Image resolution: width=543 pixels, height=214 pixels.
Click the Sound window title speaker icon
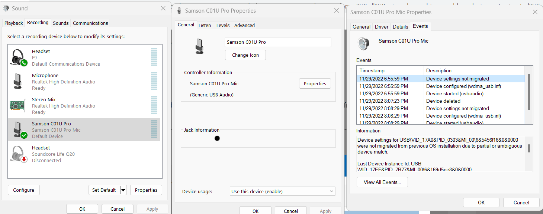click(6, 8)
